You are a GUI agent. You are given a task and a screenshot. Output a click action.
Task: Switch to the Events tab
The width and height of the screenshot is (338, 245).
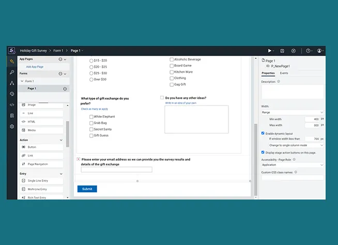click(x=284, y=73)
